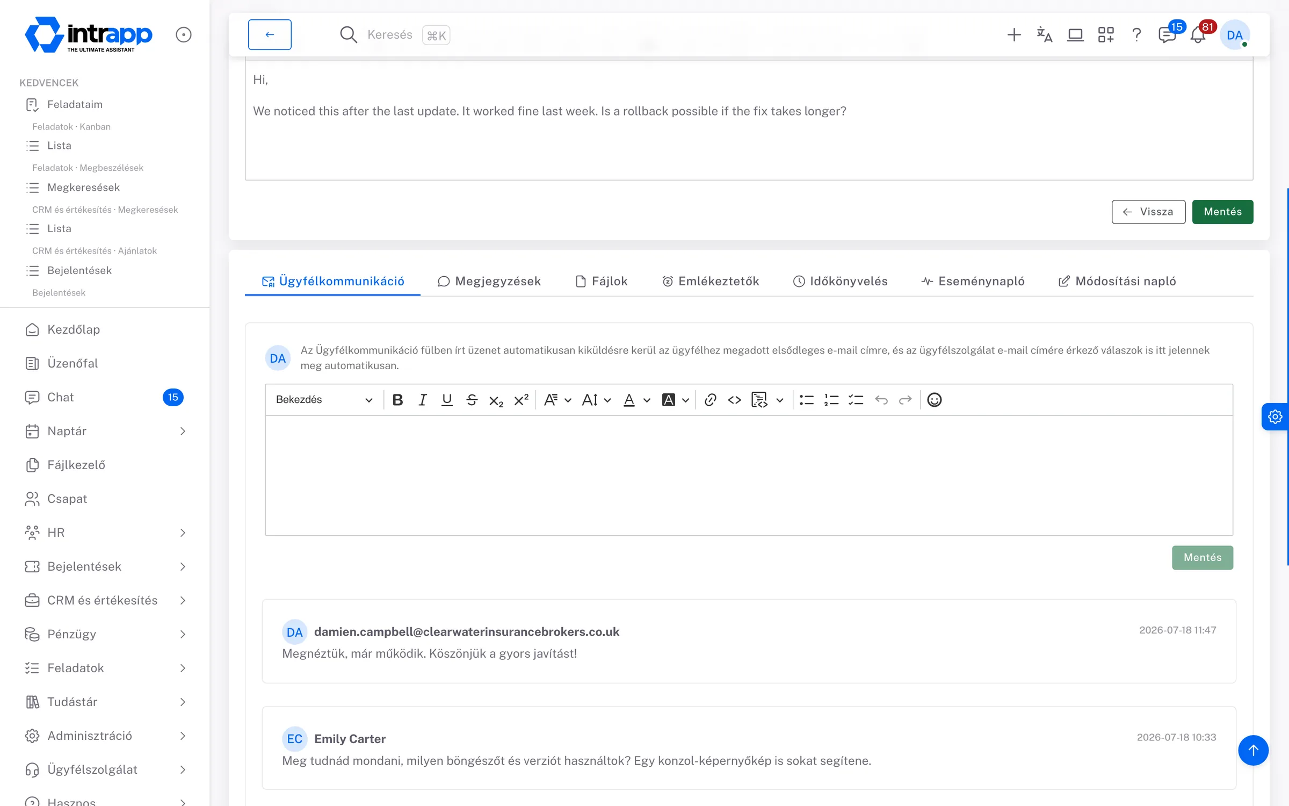Insert inline code with the brackets icon

click(x=734, y=400)
